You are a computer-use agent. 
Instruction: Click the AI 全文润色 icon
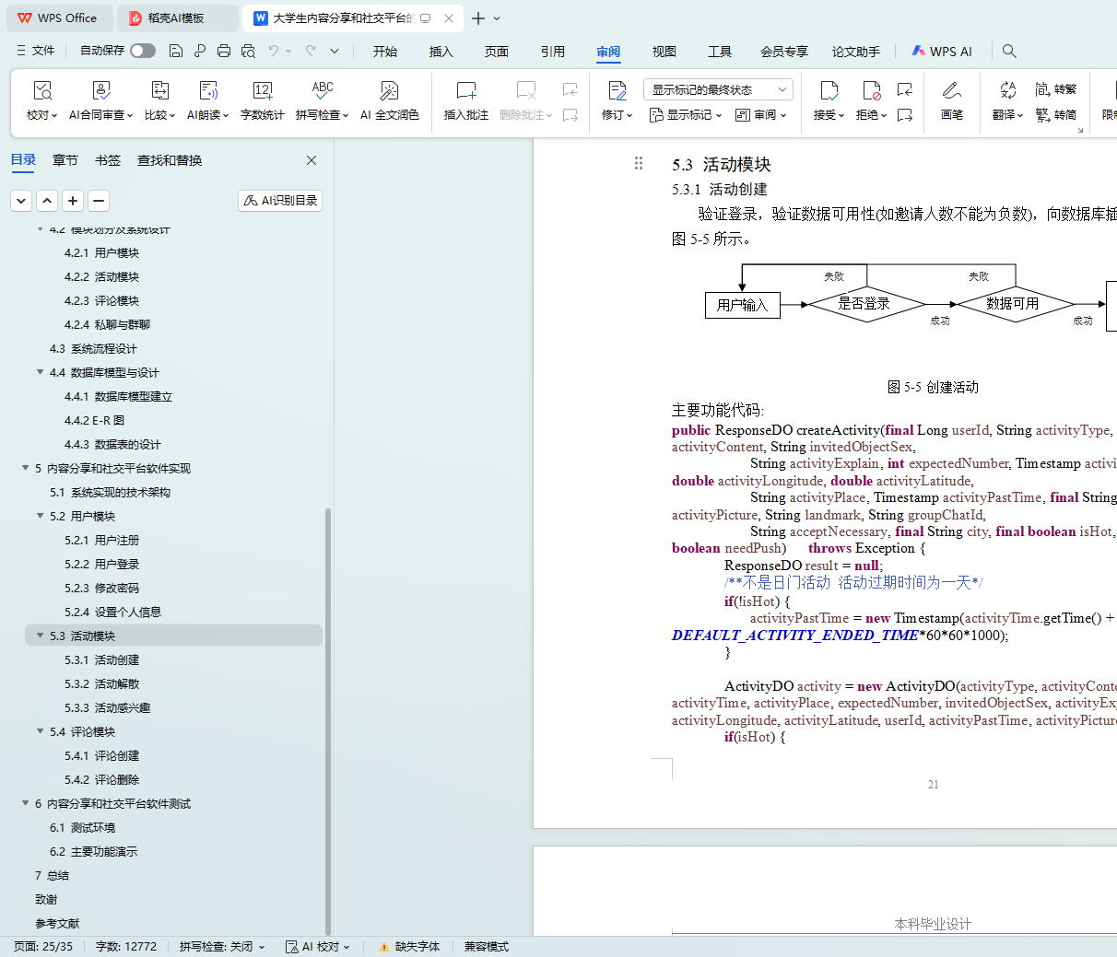tap(389, 91)
